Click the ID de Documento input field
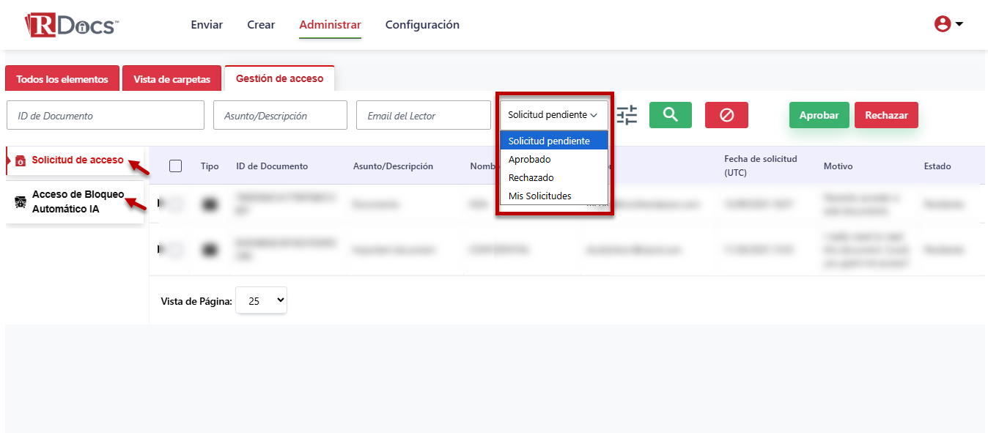 [x=106, y=116]
